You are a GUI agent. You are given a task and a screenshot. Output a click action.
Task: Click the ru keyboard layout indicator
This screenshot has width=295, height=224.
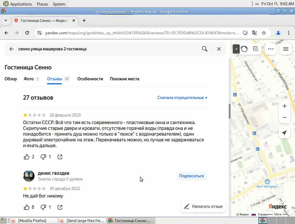[x=257, y=4]
